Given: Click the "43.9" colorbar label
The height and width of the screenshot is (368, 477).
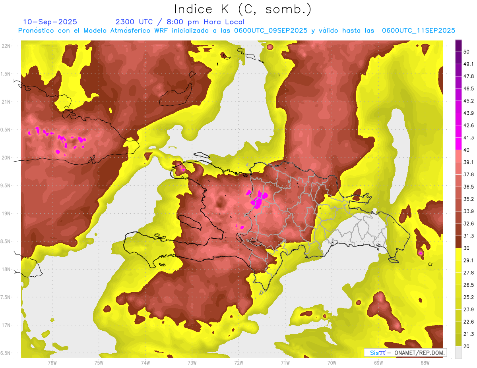Looking at the screenshot, I should click(x=469, y=113).
